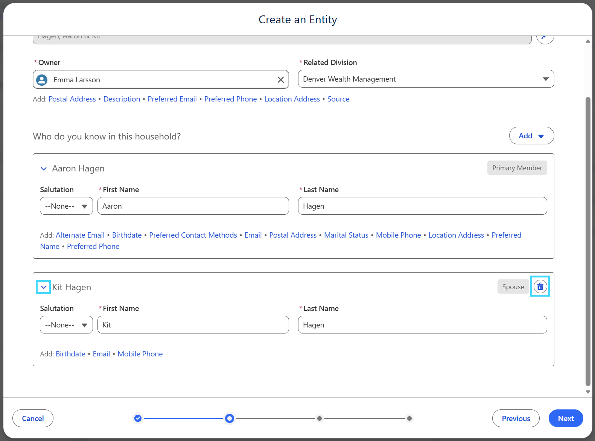Add Preferred Phone for Aaron Hagen
This screenshot has height=441, width=595.
(93, 246)
